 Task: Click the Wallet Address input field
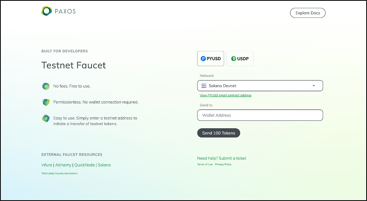click(260, 115)
